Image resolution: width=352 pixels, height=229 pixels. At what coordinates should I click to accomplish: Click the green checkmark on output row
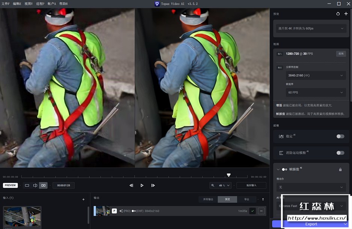pos(252,211)
